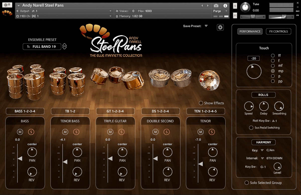The image size is (301, 195).
Task: Toggle Sus Pedal Switching
Action: pos(251,128)
